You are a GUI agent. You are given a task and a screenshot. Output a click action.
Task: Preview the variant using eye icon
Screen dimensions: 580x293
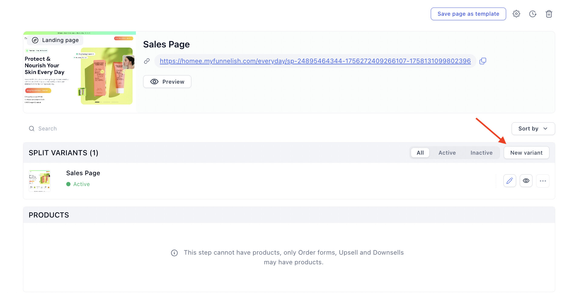(526, 181)
